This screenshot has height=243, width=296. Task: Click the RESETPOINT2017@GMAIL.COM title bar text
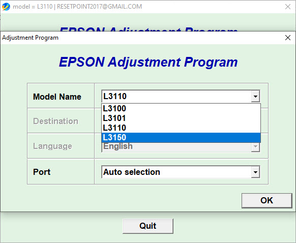point(99,7)
